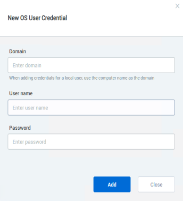Click the blue Add button
Viewport: 183px width, 201px height.
click(x=112, y=184)
